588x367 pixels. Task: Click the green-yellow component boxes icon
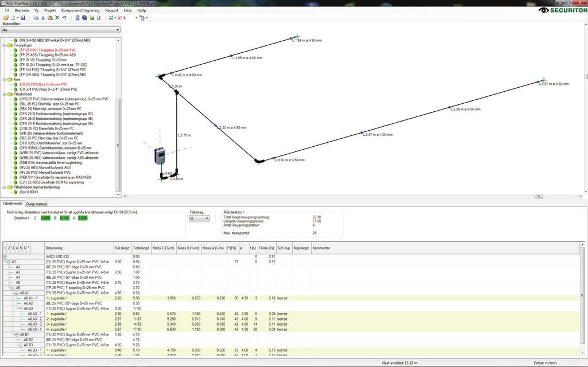pyautogui.click(x=91, y=18)
